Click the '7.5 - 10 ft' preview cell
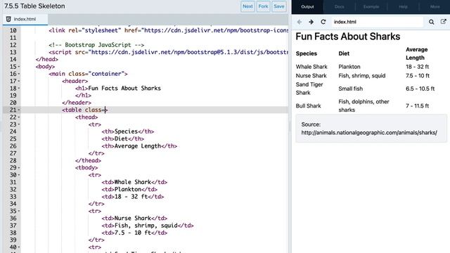This screenshot has height=253, width=450. [418, 76]
